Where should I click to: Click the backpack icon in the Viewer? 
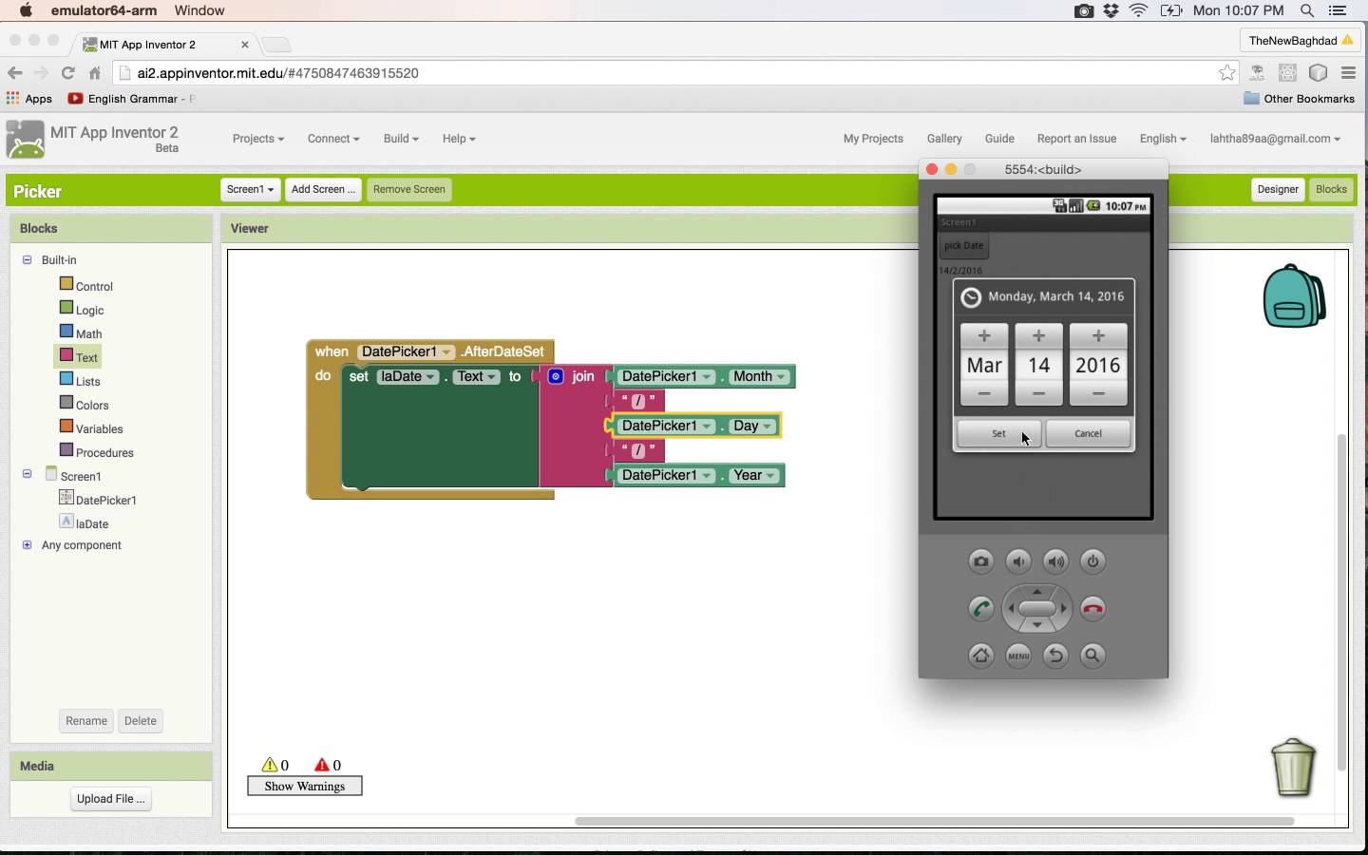click(1294, 296)
